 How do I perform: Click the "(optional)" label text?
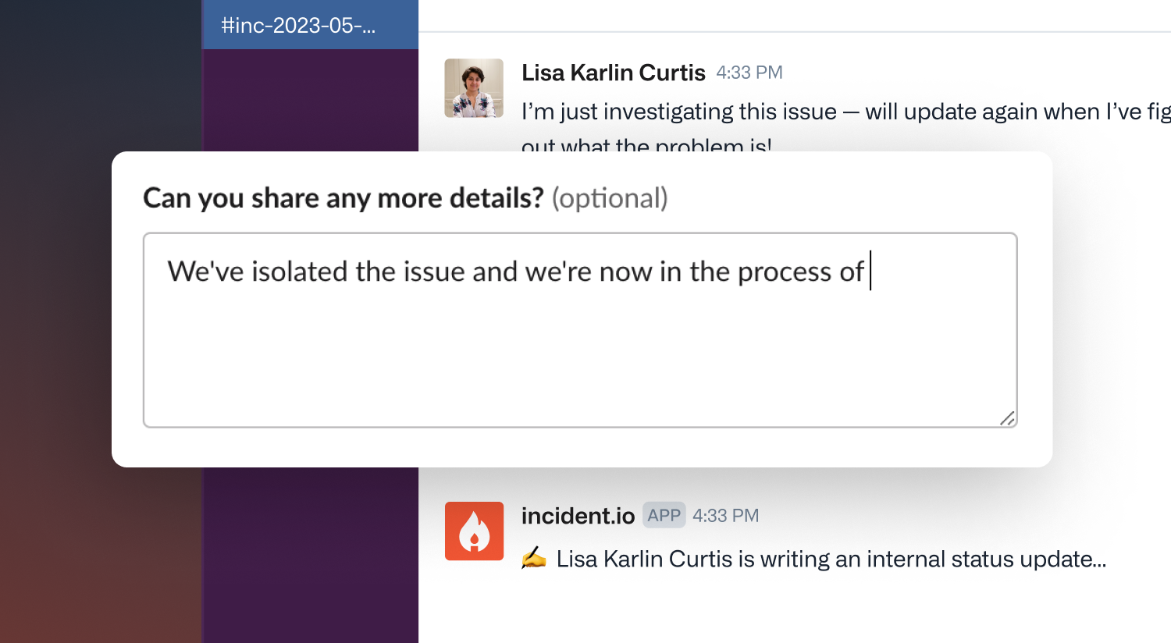tap(610, 198)
